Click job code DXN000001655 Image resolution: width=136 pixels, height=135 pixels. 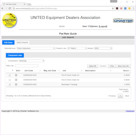(x=30, y=75)
